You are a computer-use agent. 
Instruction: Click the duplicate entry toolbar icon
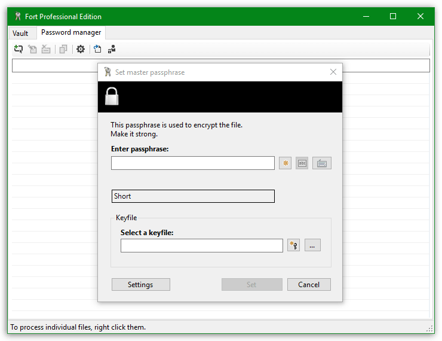tap(63, 49)
